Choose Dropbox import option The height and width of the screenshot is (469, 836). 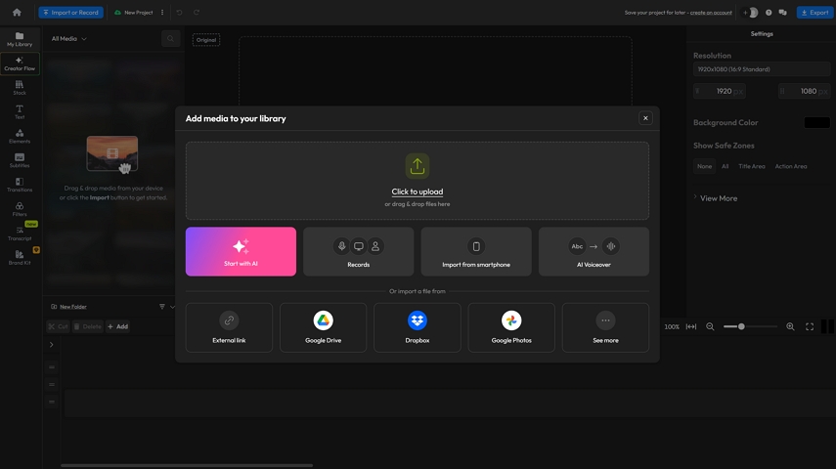click(418, 327)
